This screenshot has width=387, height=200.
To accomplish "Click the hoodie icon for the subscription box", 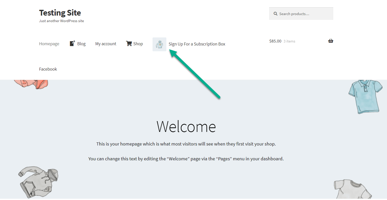I will 159,44.
